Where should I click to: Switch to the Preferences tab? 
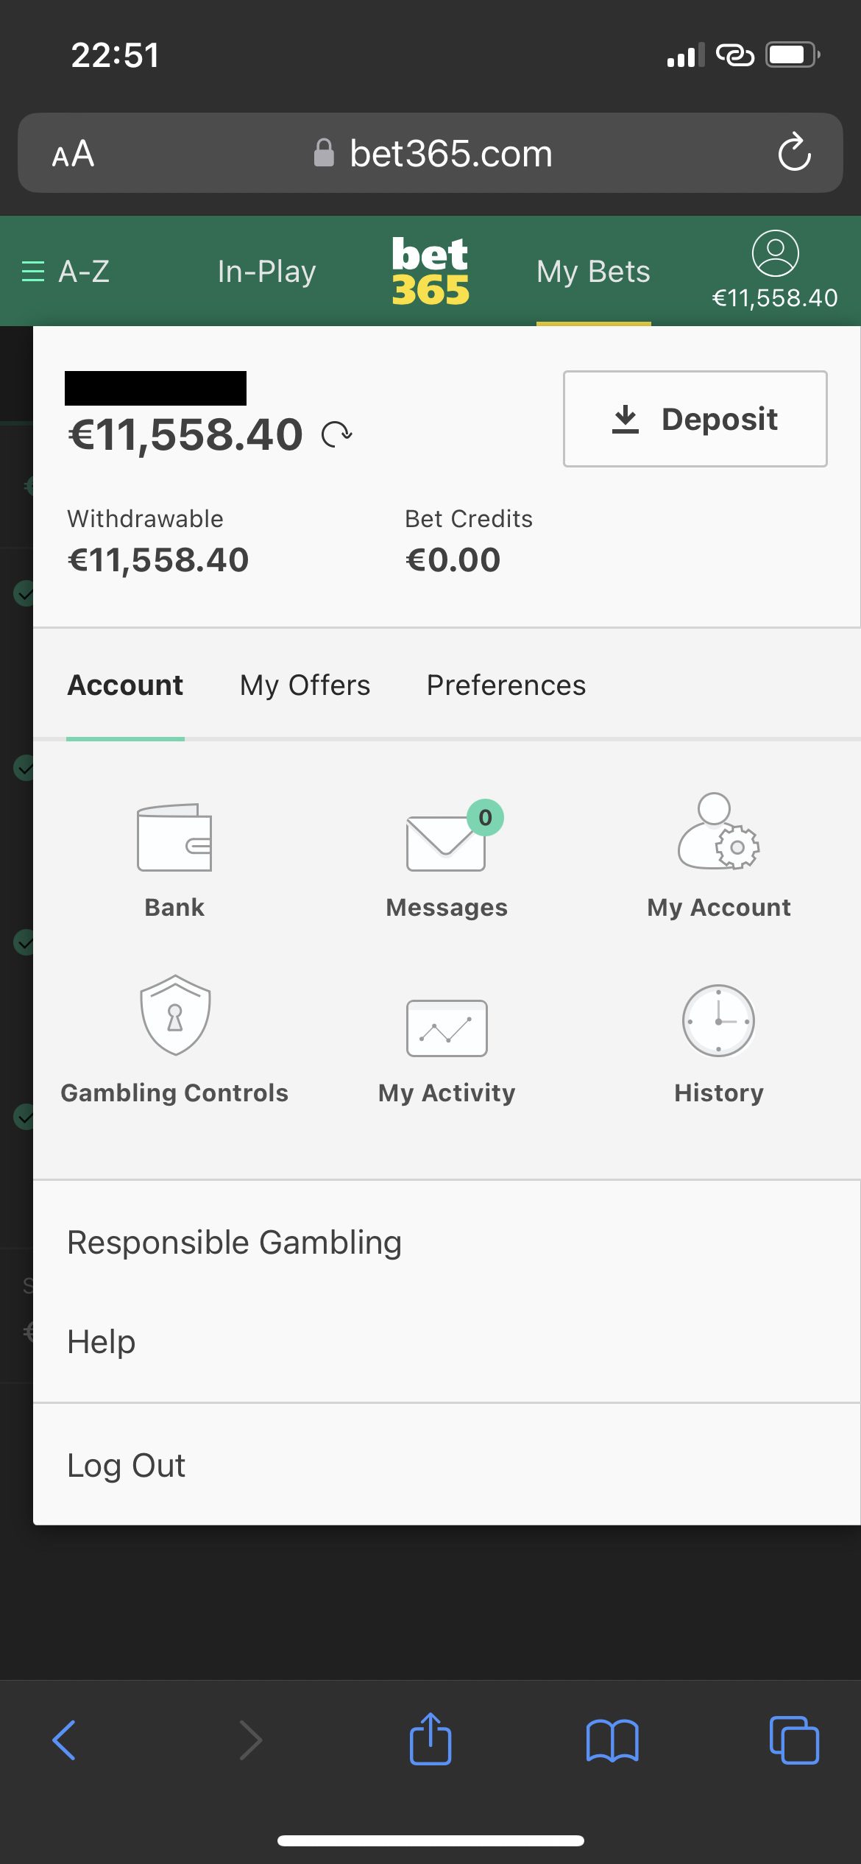click(x=506, y=685)
